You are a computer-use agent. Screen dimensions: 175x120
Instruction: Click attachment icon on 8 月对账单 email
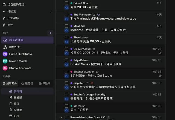pos(160,76)
